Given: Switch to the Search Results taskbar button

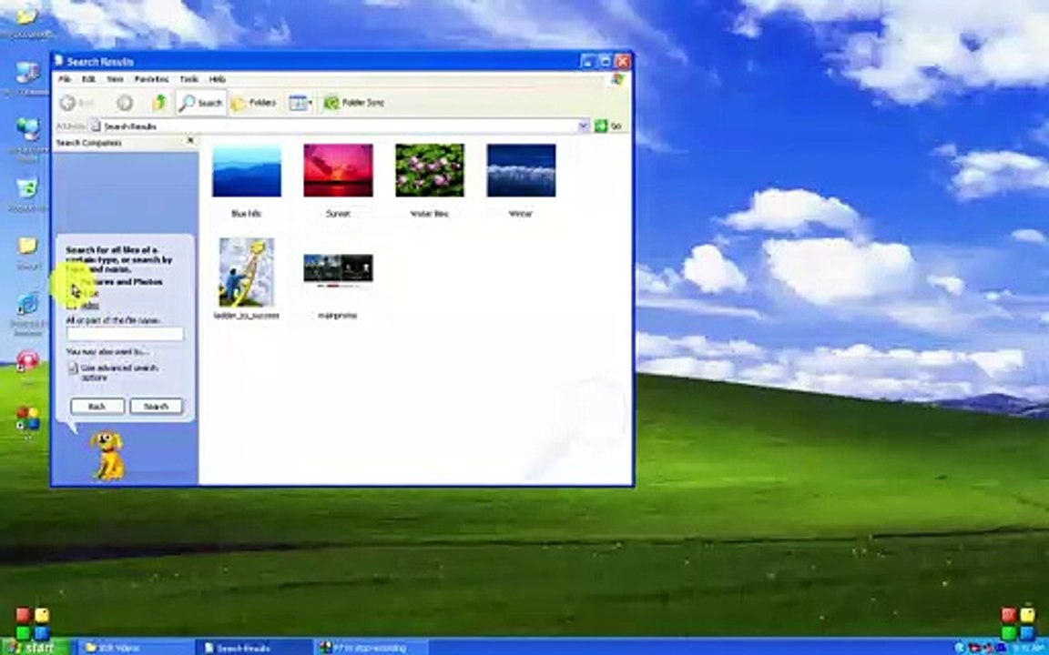Looking at the screenshot, I should pos(254,648).
